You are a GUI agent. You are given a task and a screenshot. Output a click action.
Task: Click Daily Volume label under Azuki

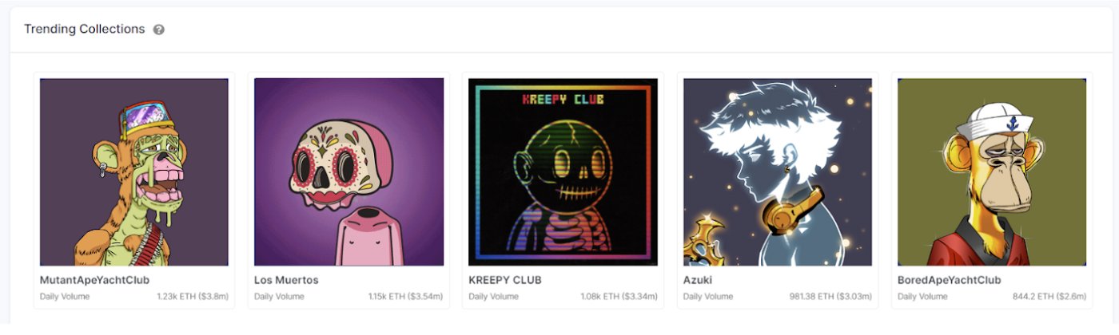coord(708,297)
